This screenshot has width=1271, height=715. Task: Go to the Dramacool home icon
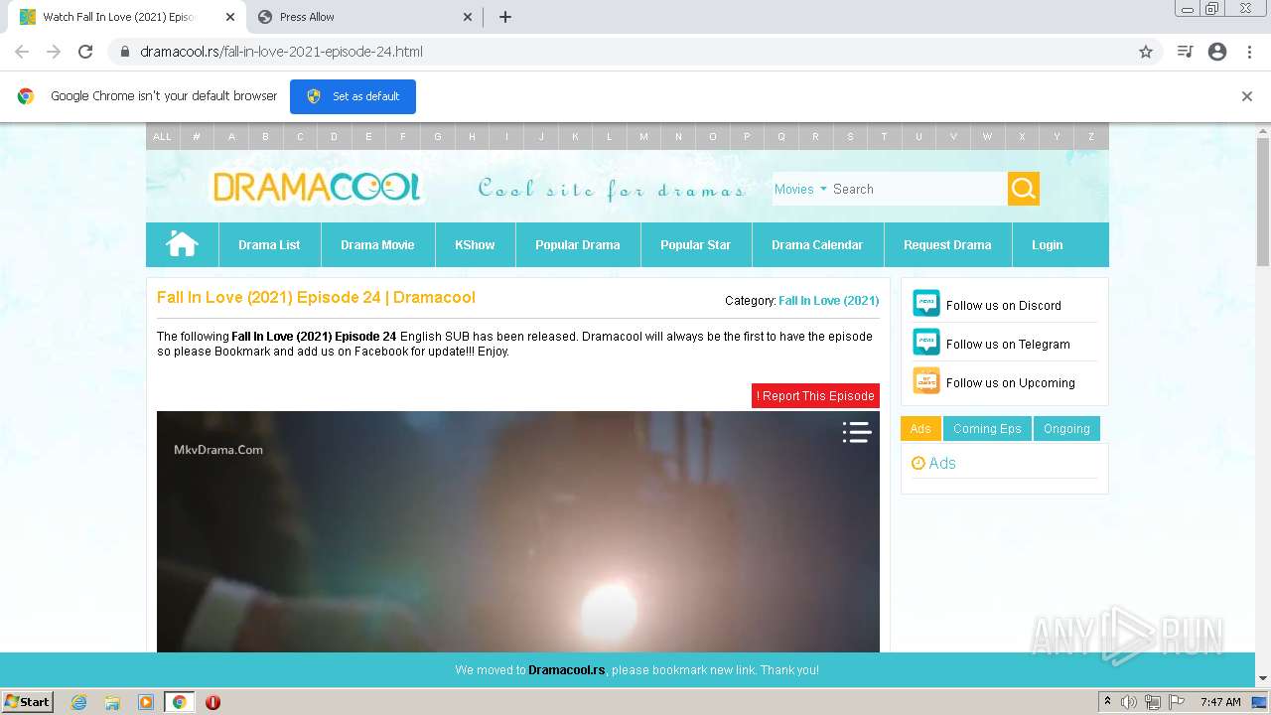pos(182,244)
